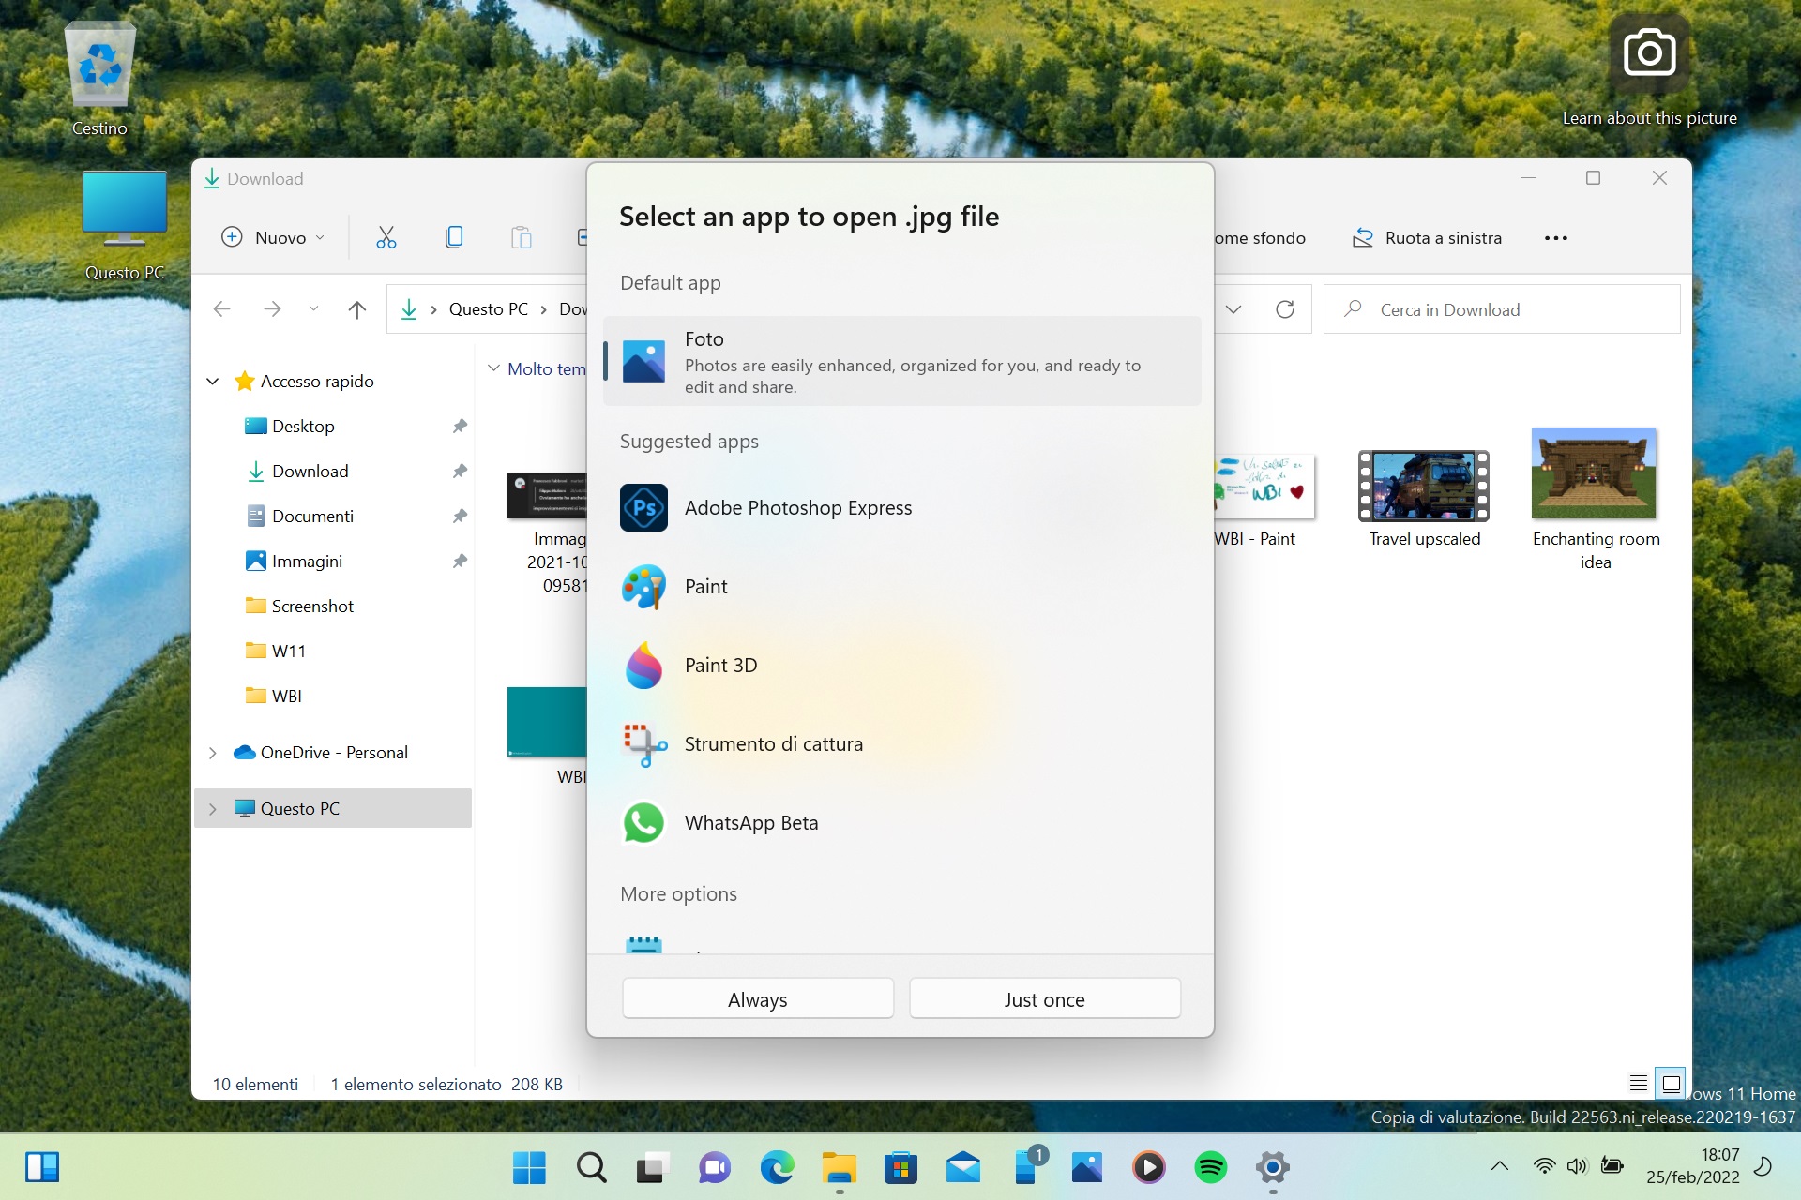Viewport: 1801px width, 1200px height.
Task: Click Ruota a sinistra button
Action: tap(1427, 237)
